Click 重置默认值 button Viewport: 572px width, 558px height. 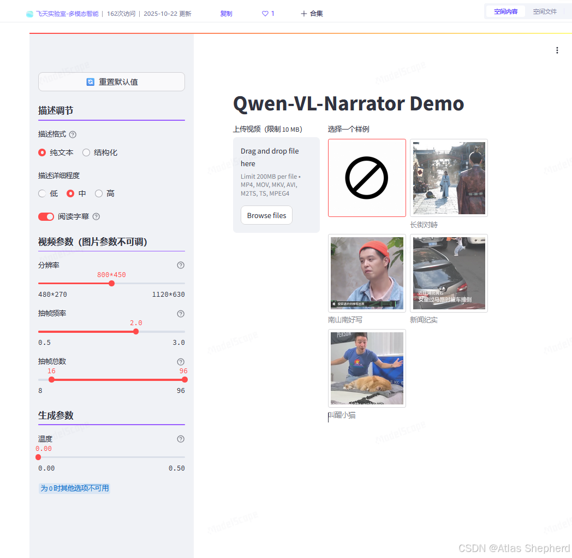[112, 82]
